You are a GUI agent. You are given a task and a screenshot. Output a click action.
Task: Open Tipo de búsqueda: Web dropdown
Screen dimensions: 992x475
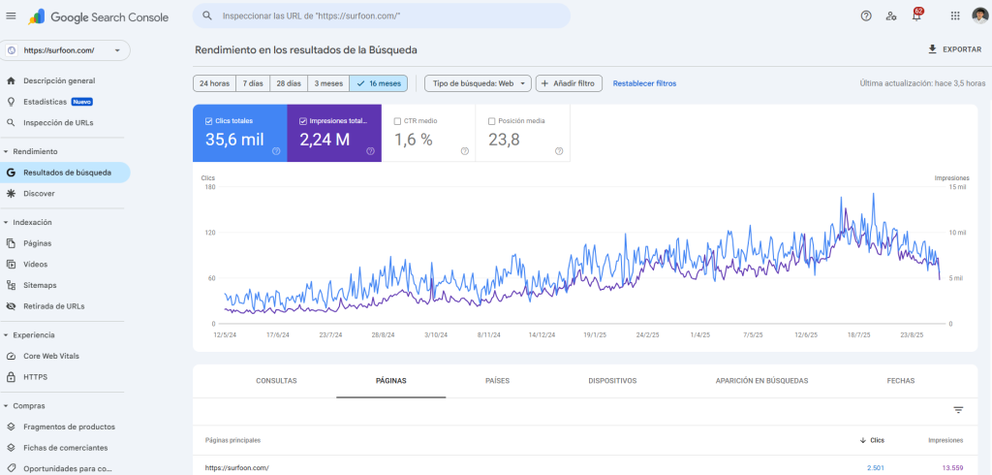[478, 83]
